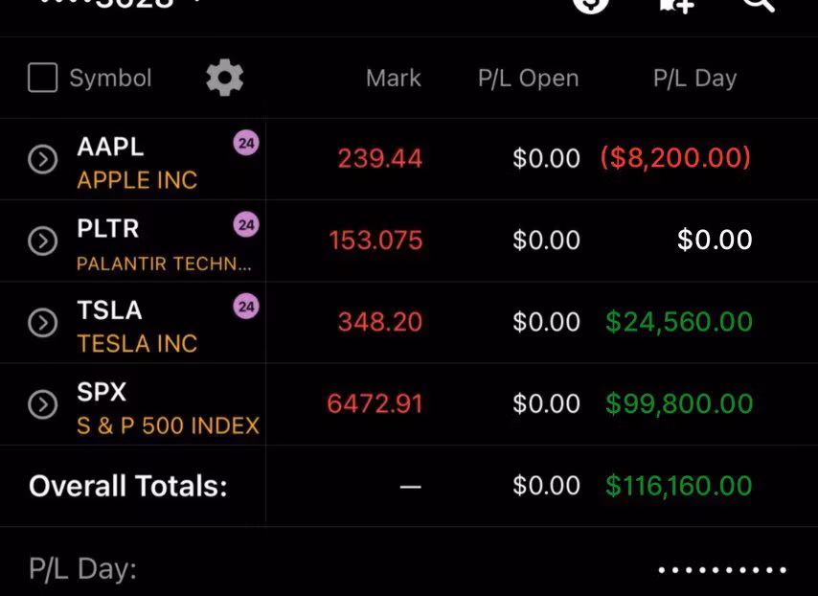Reveal the hidden P/L Day value dots
Image resolution: width=818 pixels, height=596 pixels.
[722, 570]
